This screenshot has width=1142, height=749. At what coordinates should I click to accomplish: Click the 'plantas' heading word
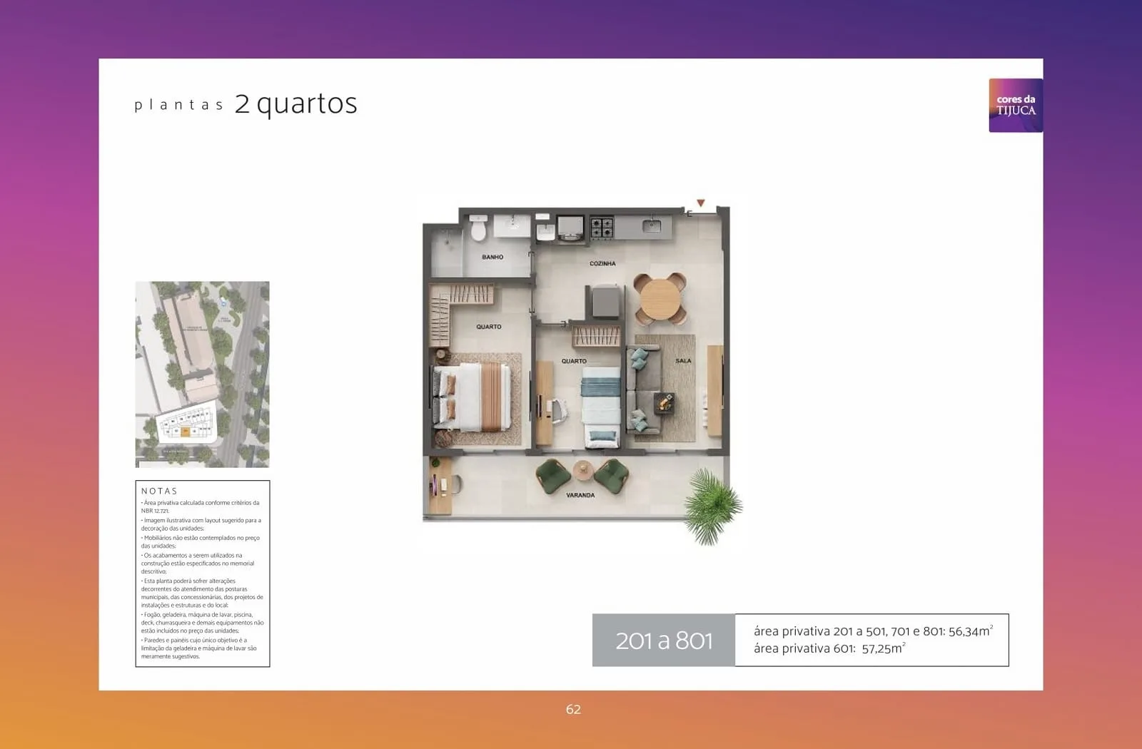tap(178, 106)
